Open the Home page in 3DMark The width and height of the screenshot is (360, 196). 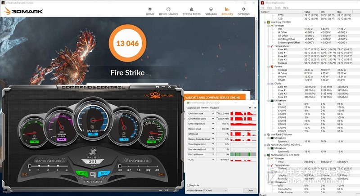150,11
